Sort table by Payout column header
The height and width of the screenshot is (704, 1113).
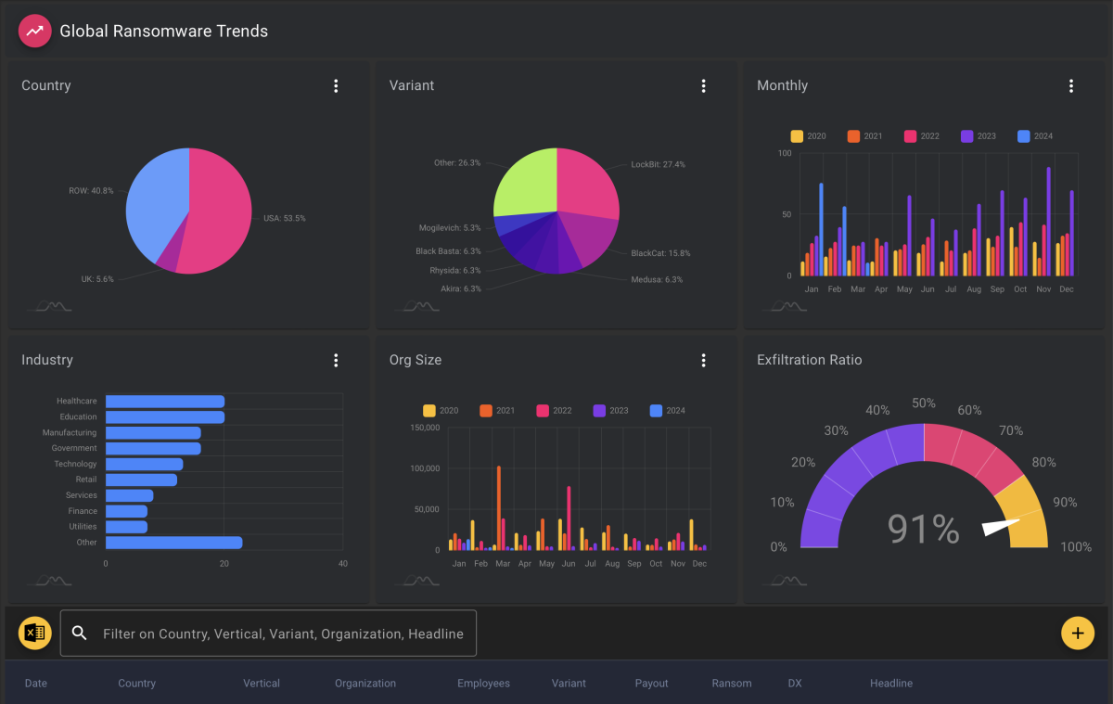pos(652,684)
